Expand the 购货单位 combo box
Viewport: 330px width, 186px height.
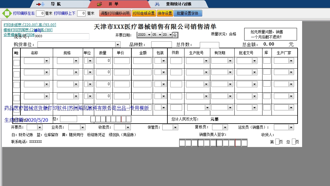117,44
